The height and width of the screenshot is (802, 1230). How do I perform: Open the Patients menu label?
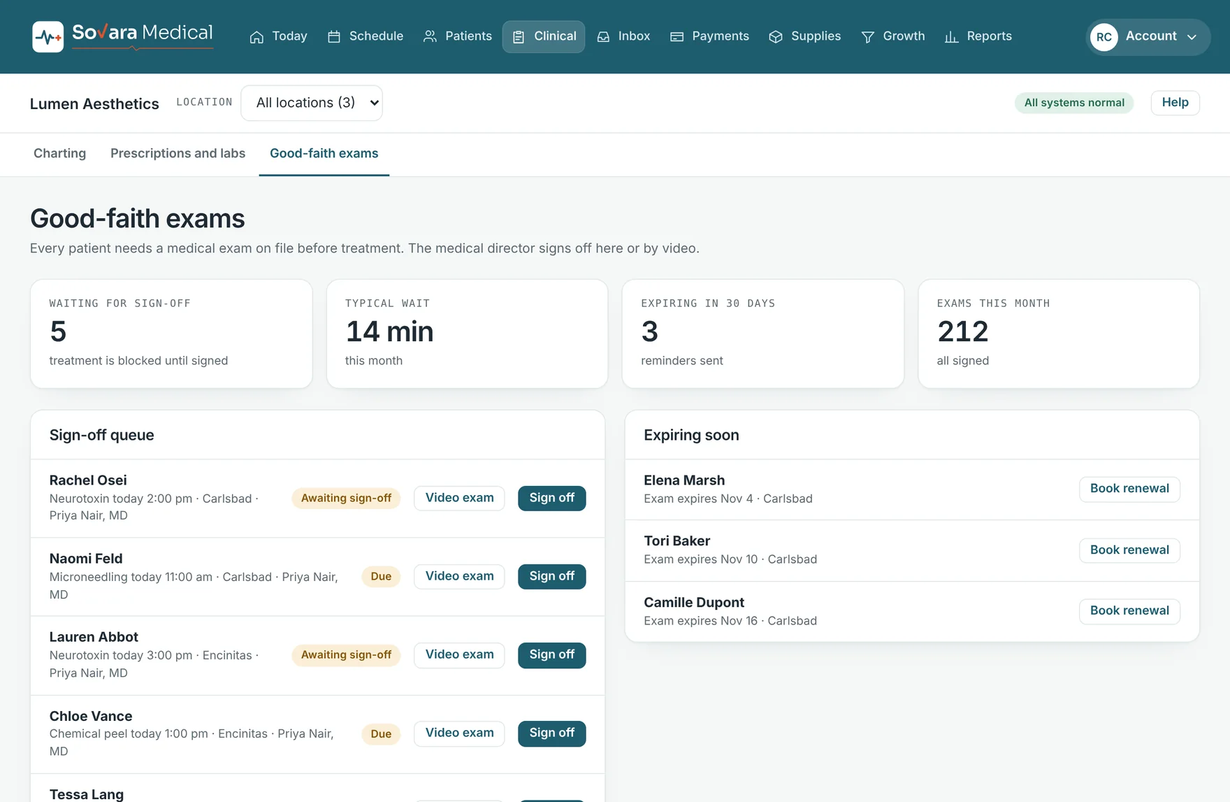click(x=468, y=36)
